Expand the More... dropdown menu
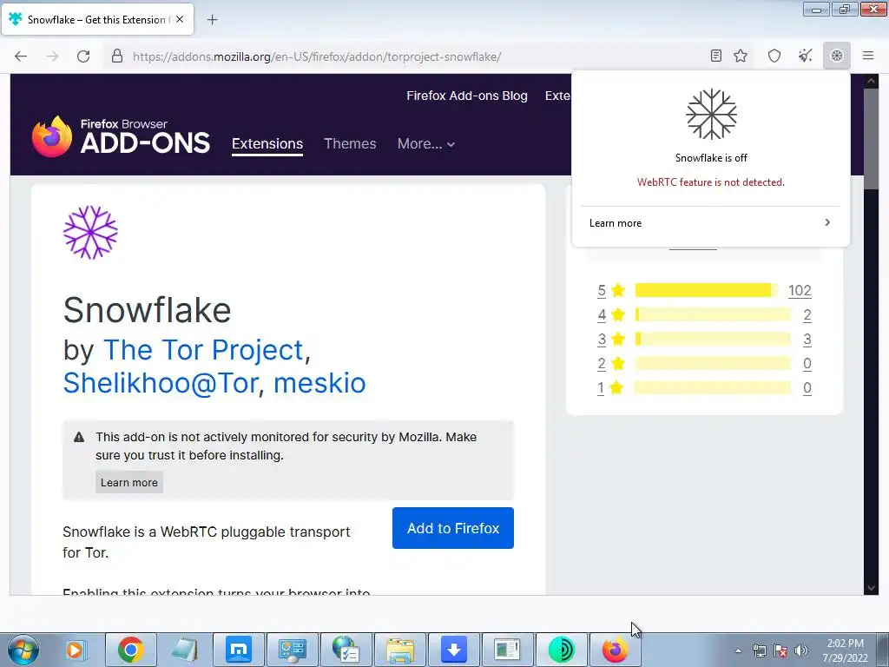The width and height of the screenshot is (889, 667). click(425, 143)
